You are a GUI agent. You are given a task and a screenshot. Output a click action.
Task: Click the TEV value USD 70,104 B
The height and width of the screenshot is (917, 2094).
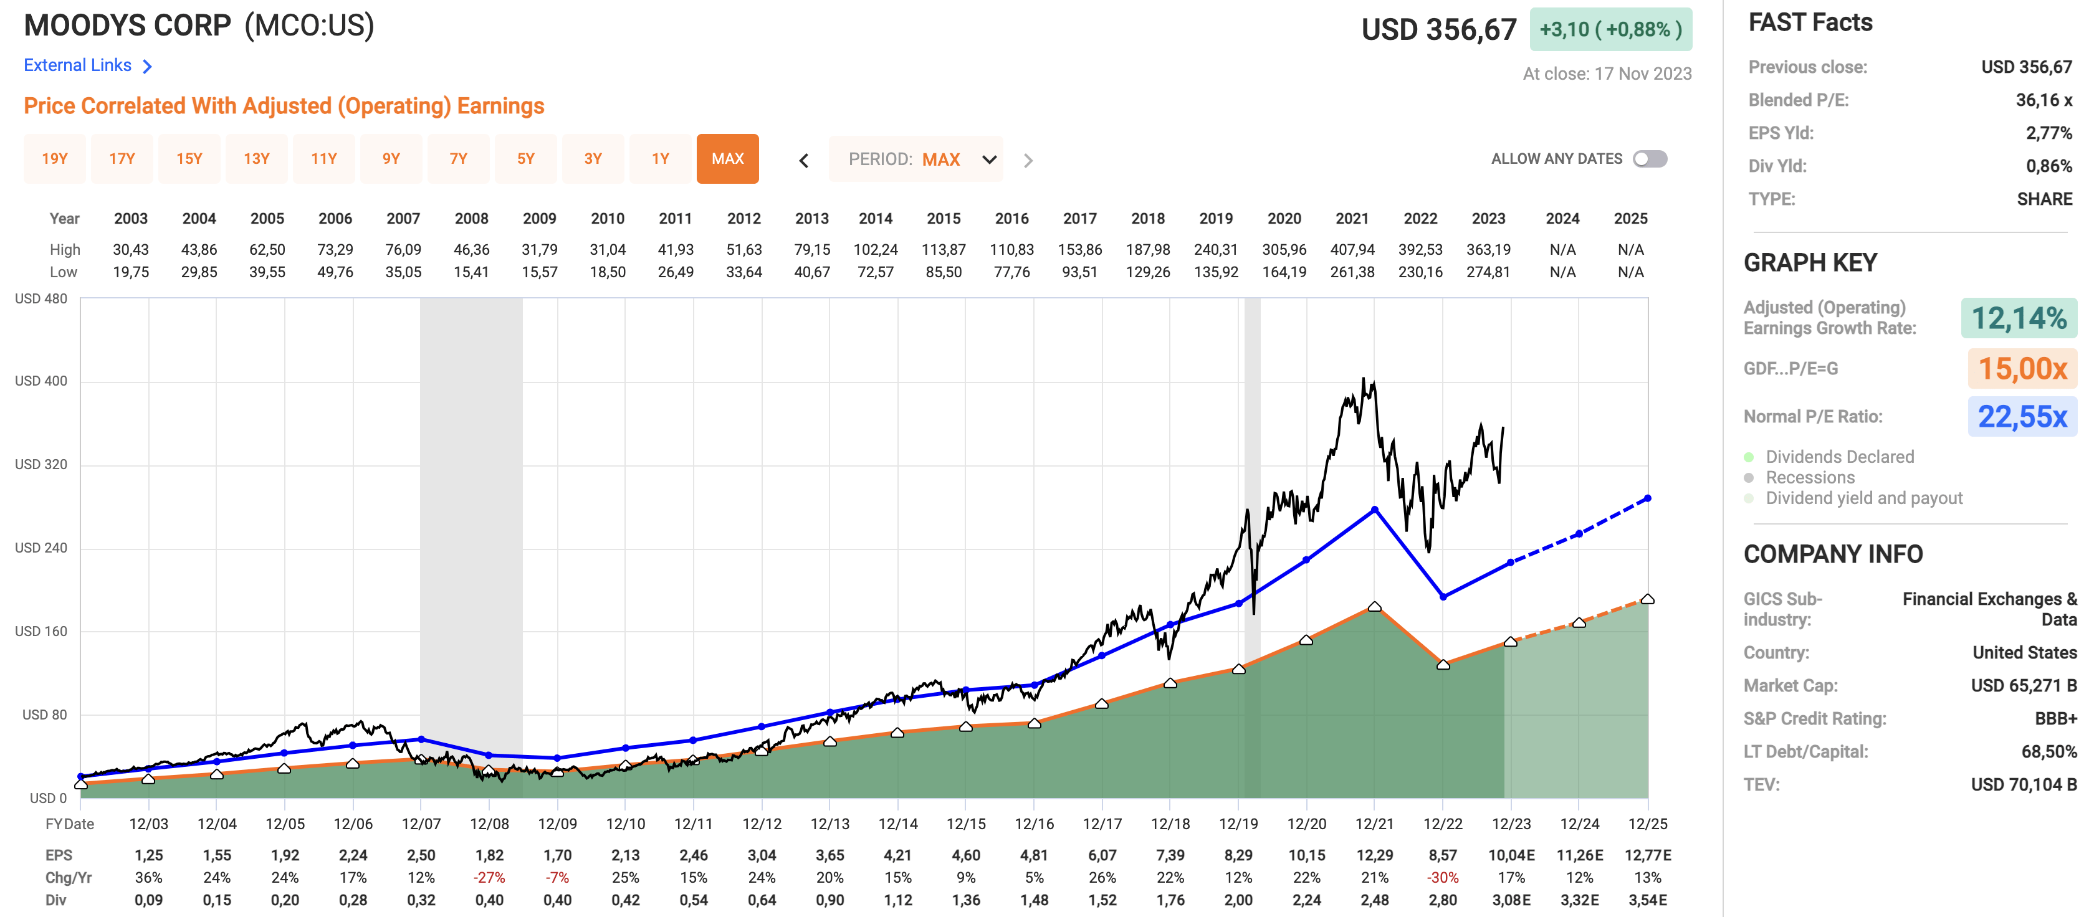(x=2024, y=784)
